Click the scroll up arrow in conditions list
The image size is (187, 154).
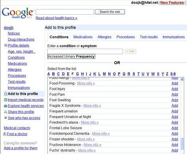pyautogui.click(x=182, y=79)
